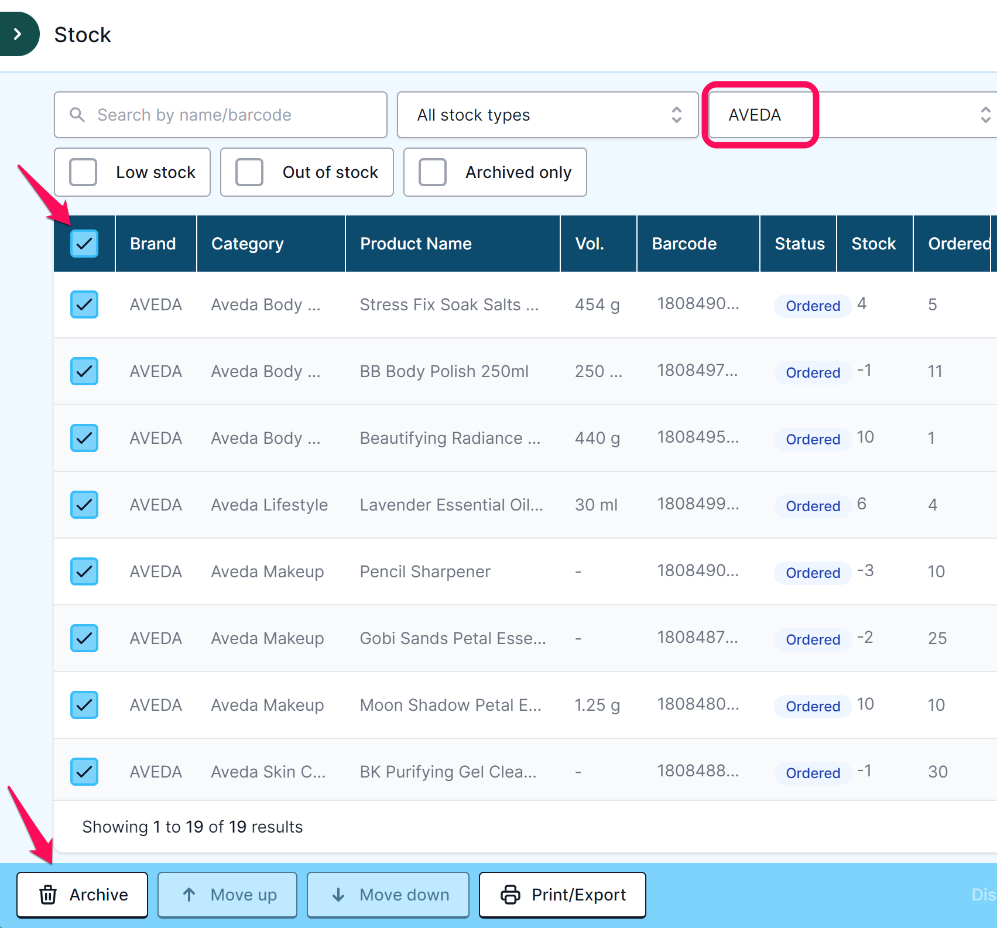This screenshot has height=928, width=997.
Task: Deselect the BK Purifying Gel Cleanser row checkbox
Action: tap(84, 772)
